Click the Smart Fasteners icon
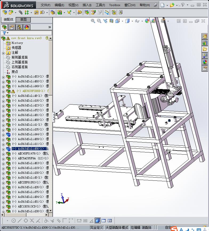This screenshot has height=231, width=209. click(x=36, y=12)
